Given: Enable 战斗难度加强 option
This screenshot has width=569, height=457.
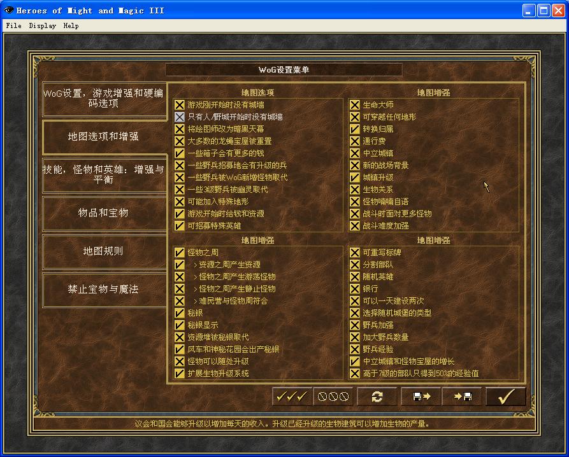Looking at the screenshot, I should [354, 226].
